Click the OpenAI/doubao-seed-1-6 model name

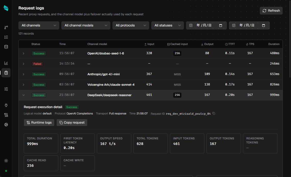(x=106, y=53)
